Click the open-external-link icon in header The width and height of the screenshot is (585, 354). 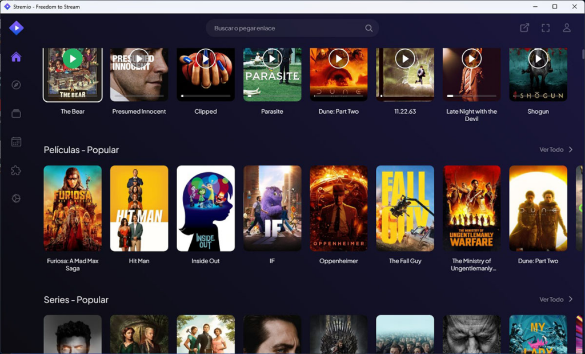(x=524, y=27)
